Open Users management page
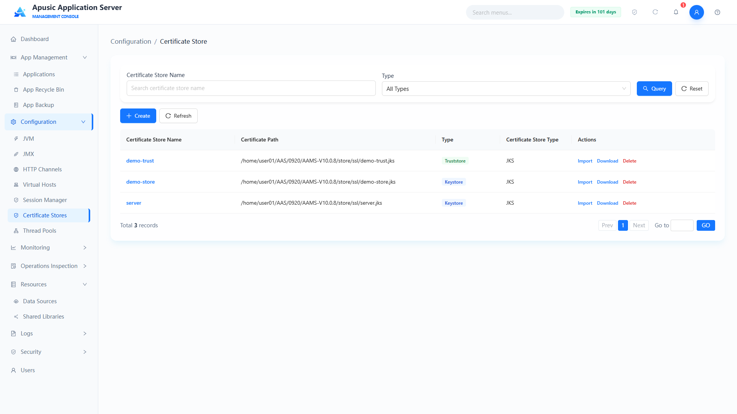The image size is (737, 414). click(49, 370)
